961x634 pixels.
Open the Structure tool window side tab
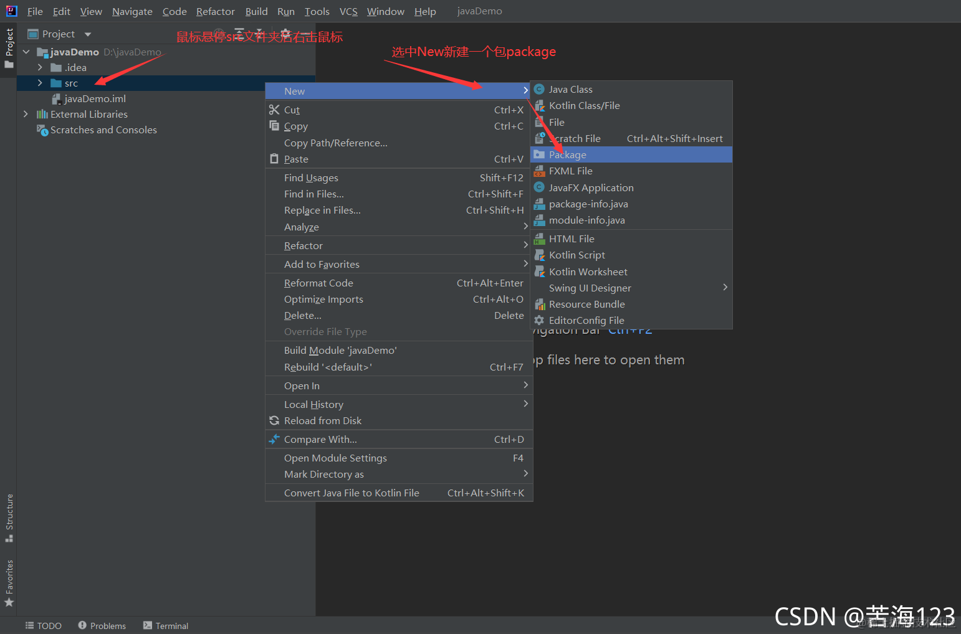9,518
